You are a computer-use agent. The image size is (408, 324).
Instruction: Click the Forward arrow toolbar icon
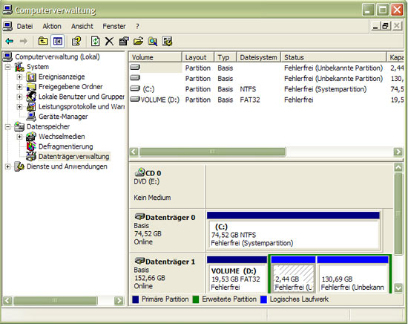(24, 41)
